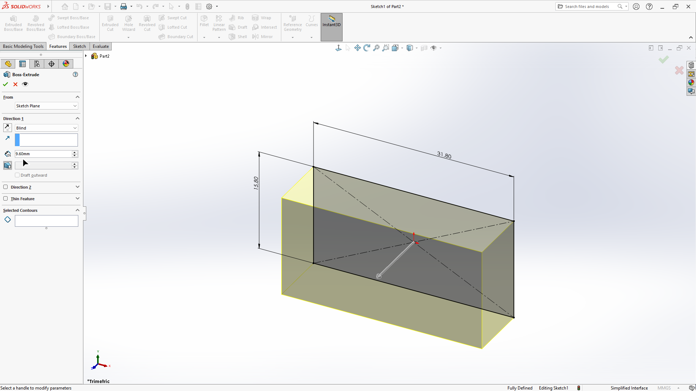Open the Sketch Plane start condition dropdown
Screen dimensions: 696x391
(46, 106)
